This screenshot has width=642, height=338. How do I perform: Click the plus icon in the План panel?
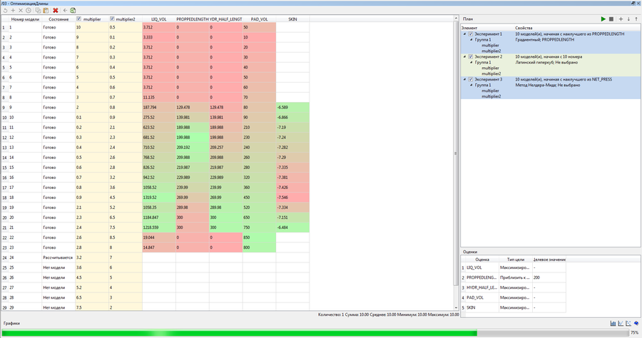pyautogui.click(x=620, y=19)
